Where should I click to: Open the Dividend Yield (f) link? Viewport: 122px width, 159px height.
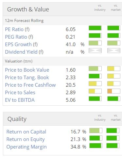tap(24, 52)
